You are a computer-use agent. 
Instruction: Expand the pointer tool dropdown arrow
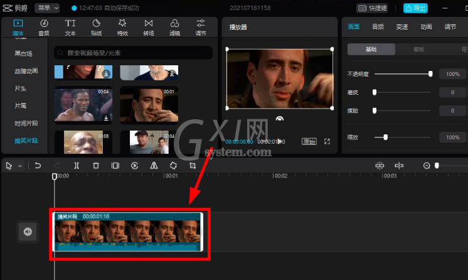pos(20,166)
